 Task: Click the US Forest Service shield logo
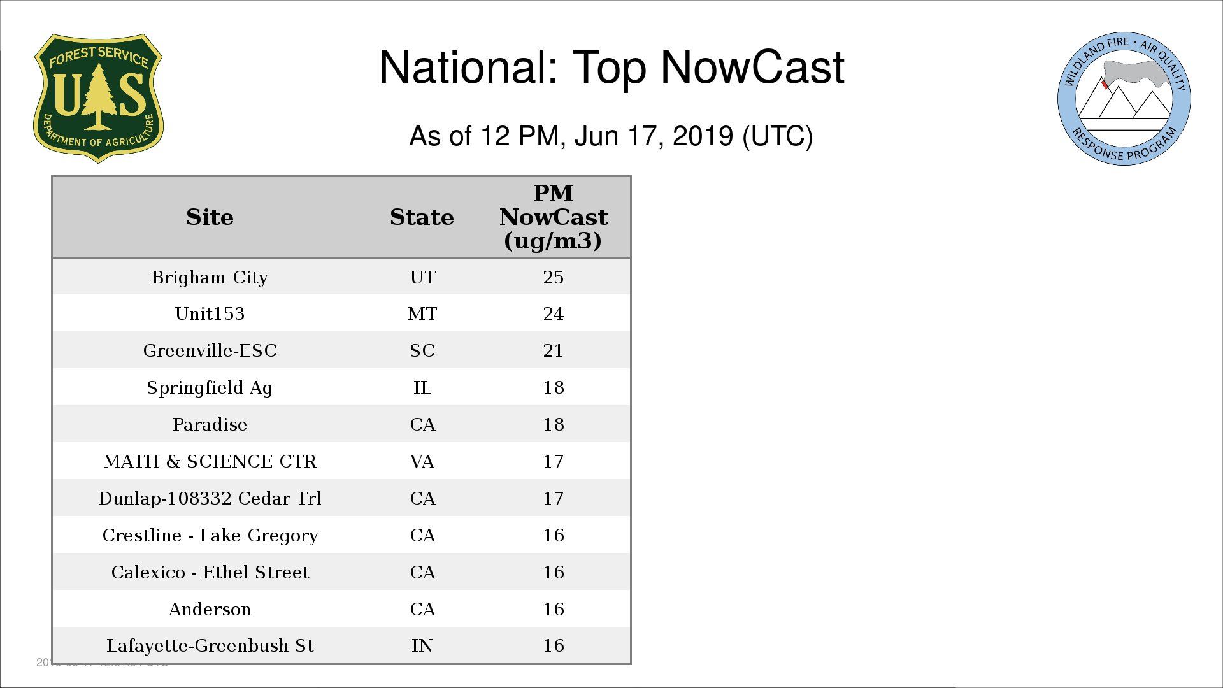[98, 99]
